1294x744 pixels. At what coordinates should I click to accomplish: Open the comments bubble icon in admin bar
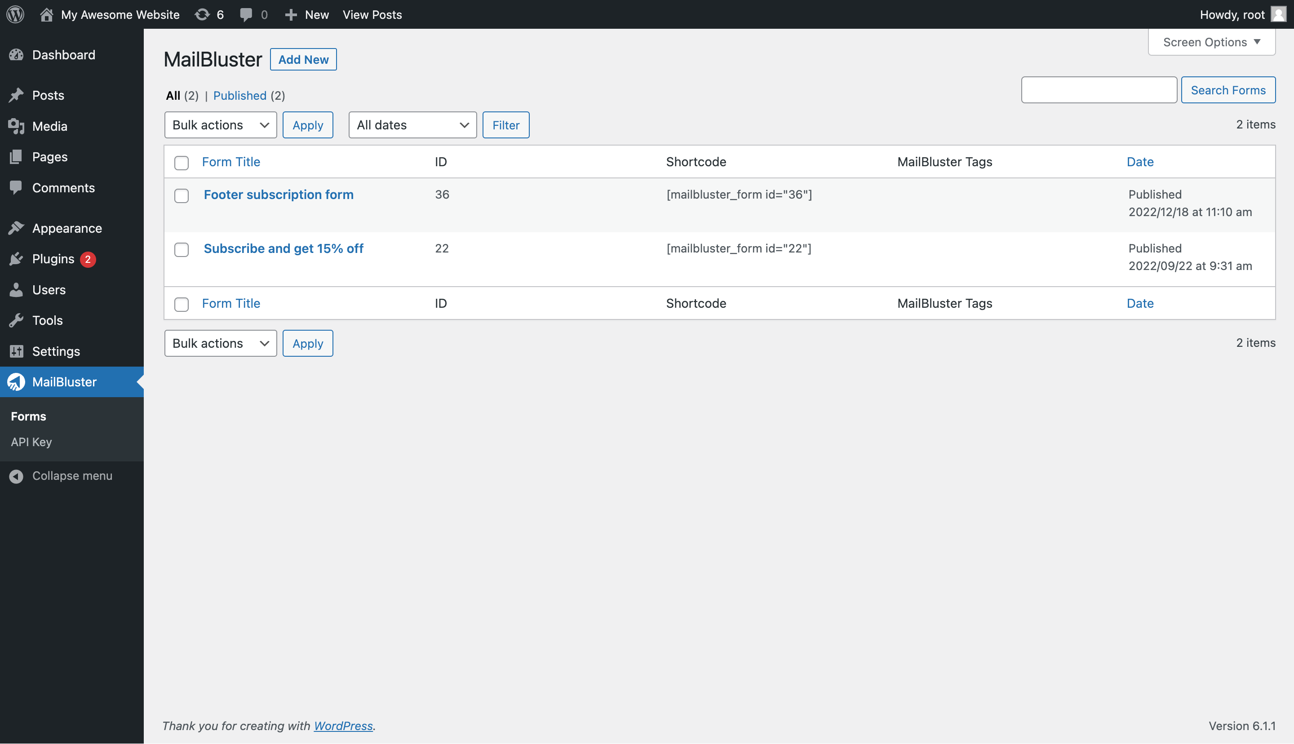coord(246,14)
